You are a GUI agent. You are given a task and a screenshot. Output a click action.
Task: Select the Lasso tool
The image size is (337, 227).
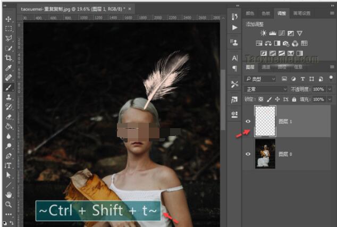pyautogui.click(x=9, y=38)
